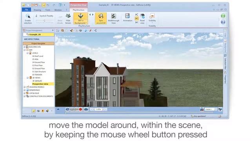The width and height of the screenshot is (251, 141).
Task: Click the Undo icon in quick access toolbar
Action: pos(48,5)
